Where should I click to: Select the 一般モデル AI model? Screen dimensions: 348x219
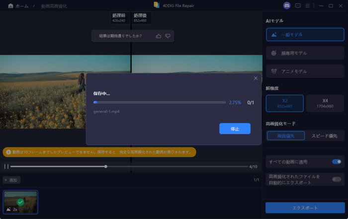click(305, 35)
